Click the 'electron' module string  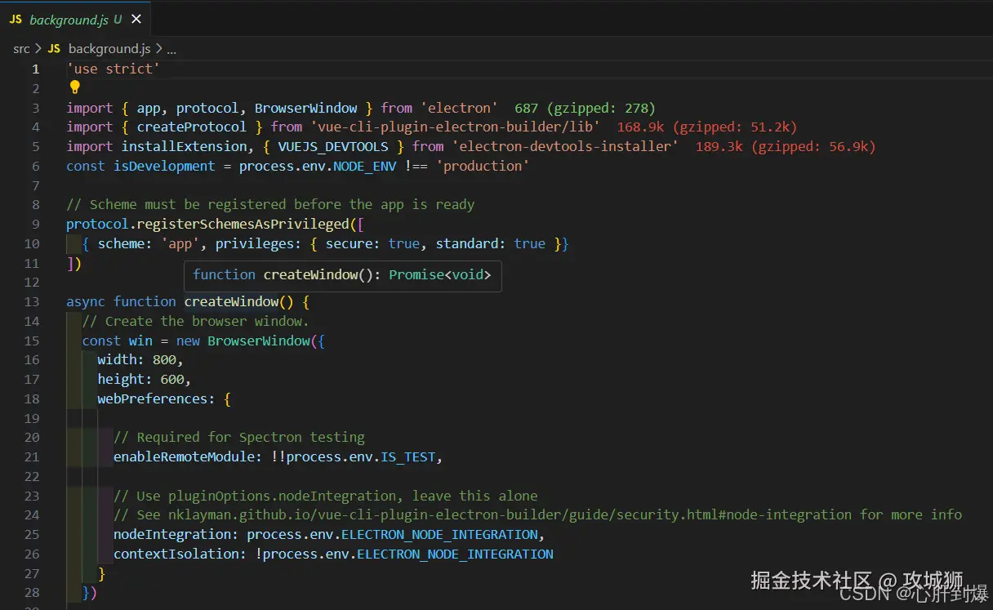459,108
